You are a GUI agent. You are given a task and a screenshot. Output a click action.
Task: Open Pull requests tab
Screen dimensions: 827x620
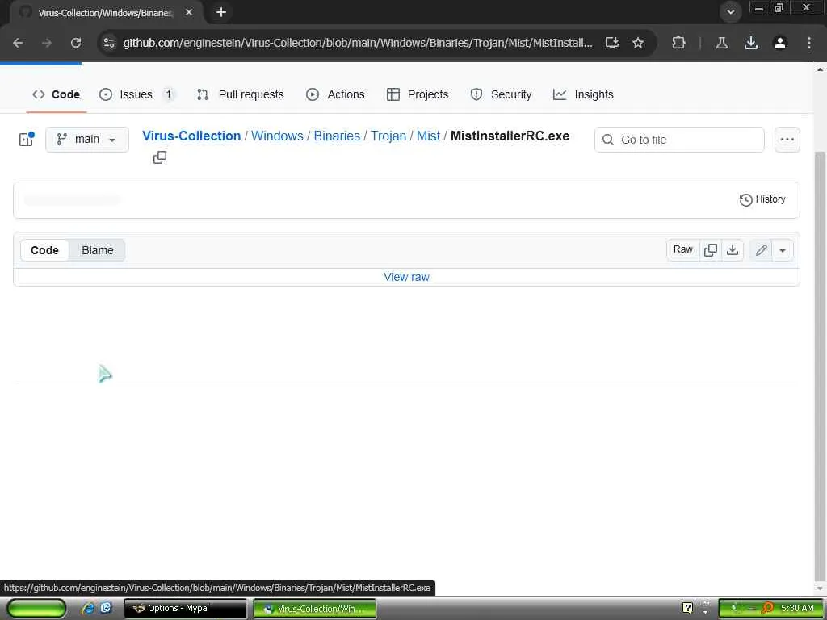click(x=241, y=95)
